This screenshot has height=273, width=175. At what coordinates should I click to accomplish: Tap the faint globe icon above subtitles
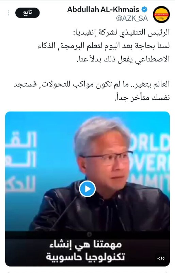[x=89, y=234]
